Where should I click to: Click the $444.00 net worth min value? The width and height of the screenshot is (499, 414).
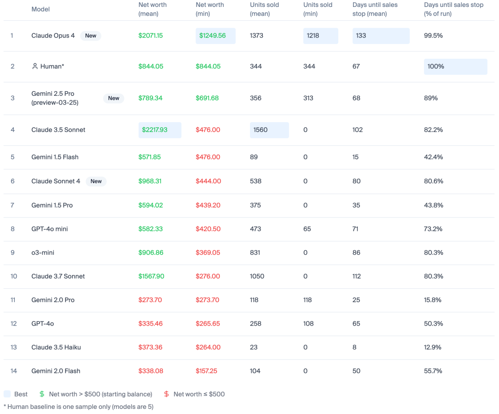pyautogui.click(x=208, y=181)
